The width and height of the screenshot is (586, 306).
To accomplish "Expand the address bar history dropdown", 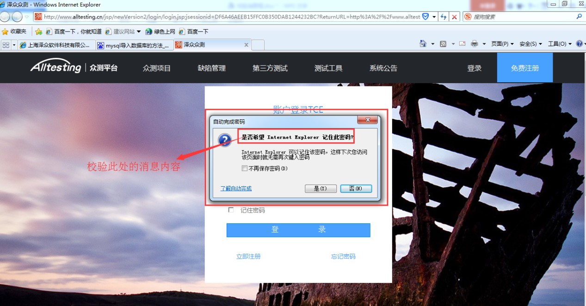I will 434,17.
